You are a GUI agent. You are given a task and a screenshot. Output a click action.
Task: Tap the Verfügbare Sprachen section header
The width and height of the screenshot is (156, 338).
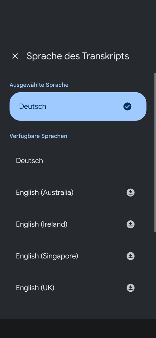tap(38, 136)
